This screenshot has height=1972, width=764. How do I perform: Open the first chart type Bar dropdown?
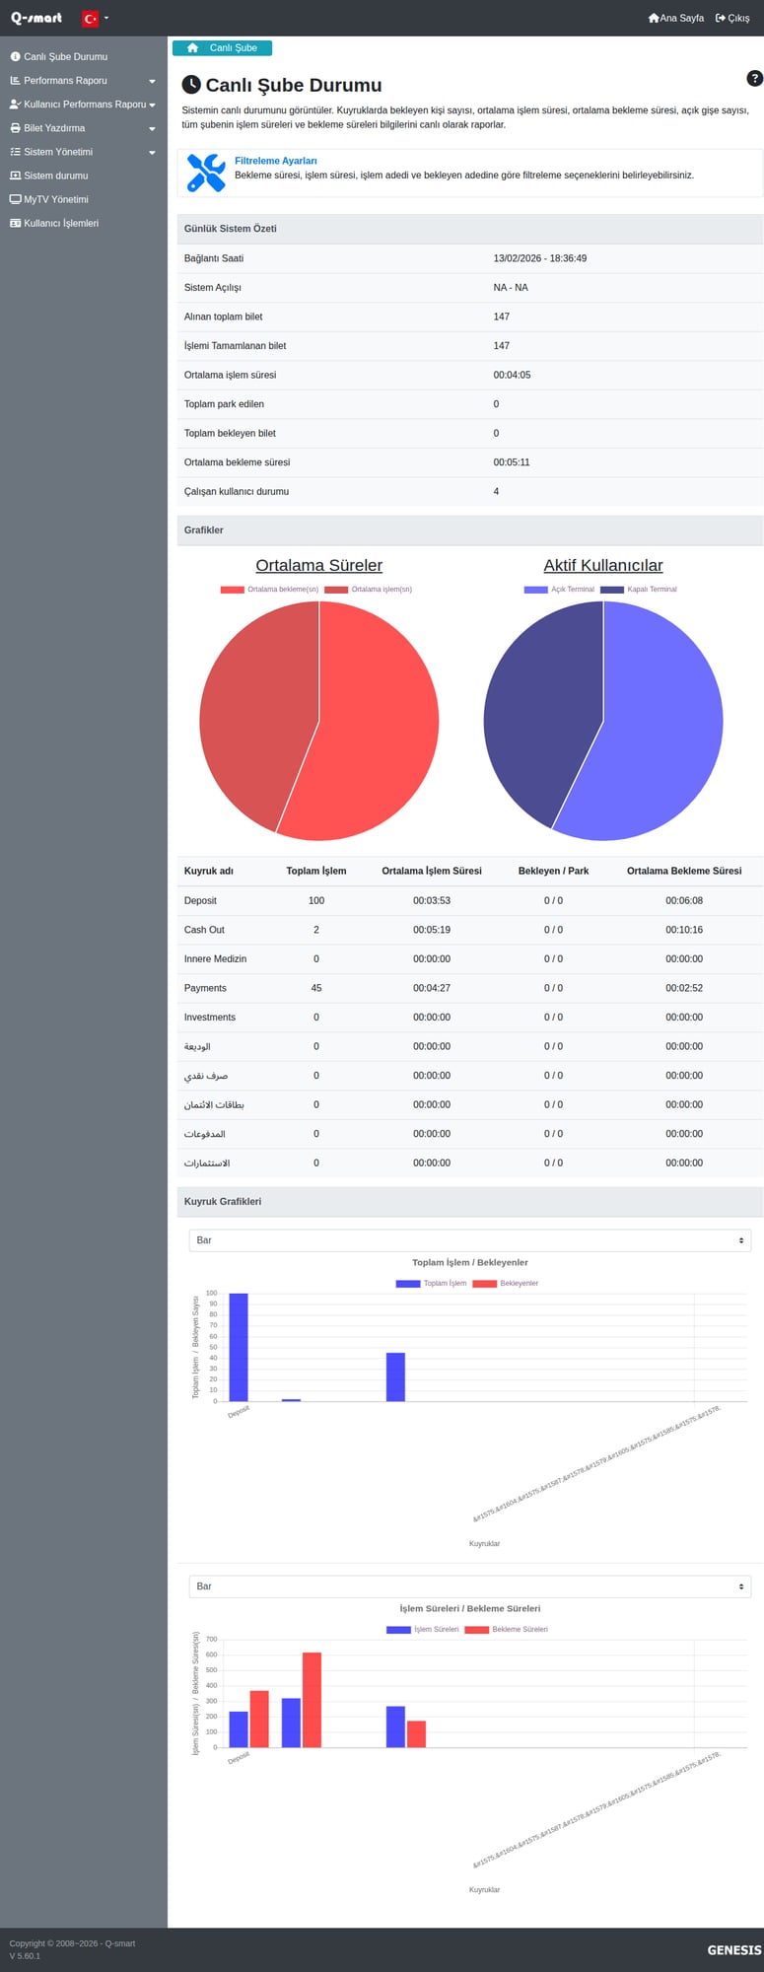pos(469,1240)
